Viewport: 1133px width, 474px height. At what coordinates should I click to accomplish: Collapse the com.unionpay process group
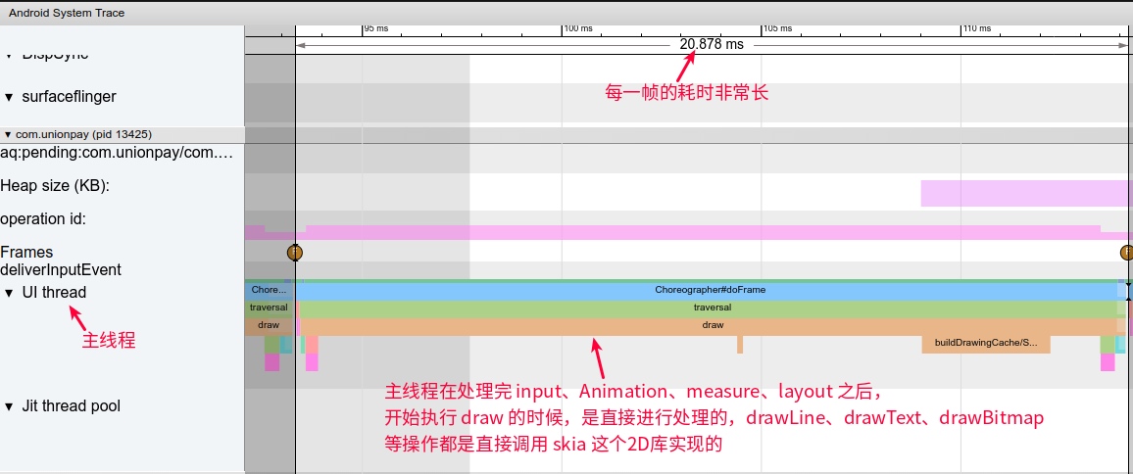click(x=8, y=134)
